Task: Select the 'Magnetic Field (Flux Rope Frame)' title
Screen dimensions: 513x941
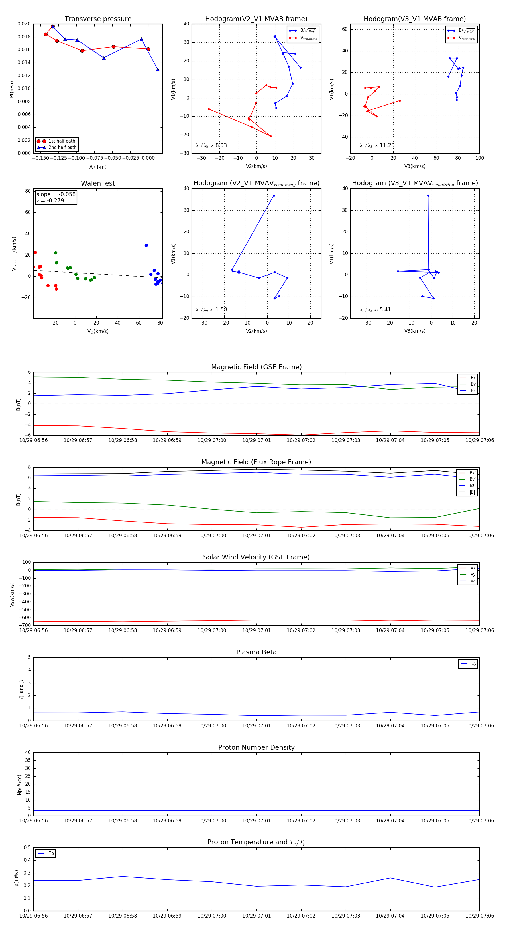Action: [256, 462]
